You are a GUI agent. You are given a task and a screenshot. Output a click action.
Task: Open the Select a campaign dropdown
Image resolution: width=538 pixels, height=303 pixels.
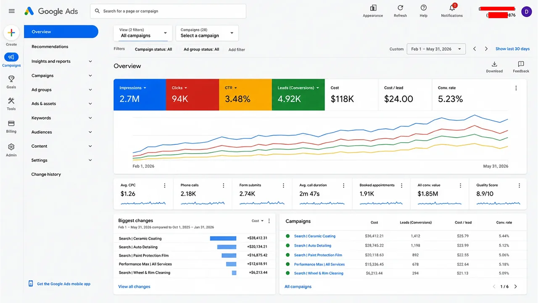tap(207, 33)
